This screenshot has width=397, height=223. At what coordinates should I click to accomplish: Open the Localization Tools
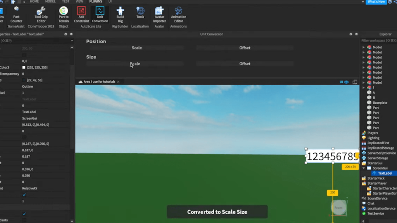[x=140, y=13]
